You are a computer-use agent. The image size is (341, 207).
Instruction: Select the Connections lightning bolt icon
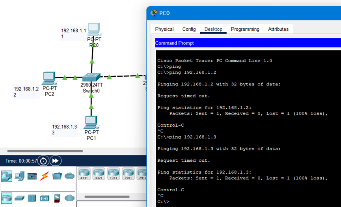pyautogui.click(x=45, y=176)
